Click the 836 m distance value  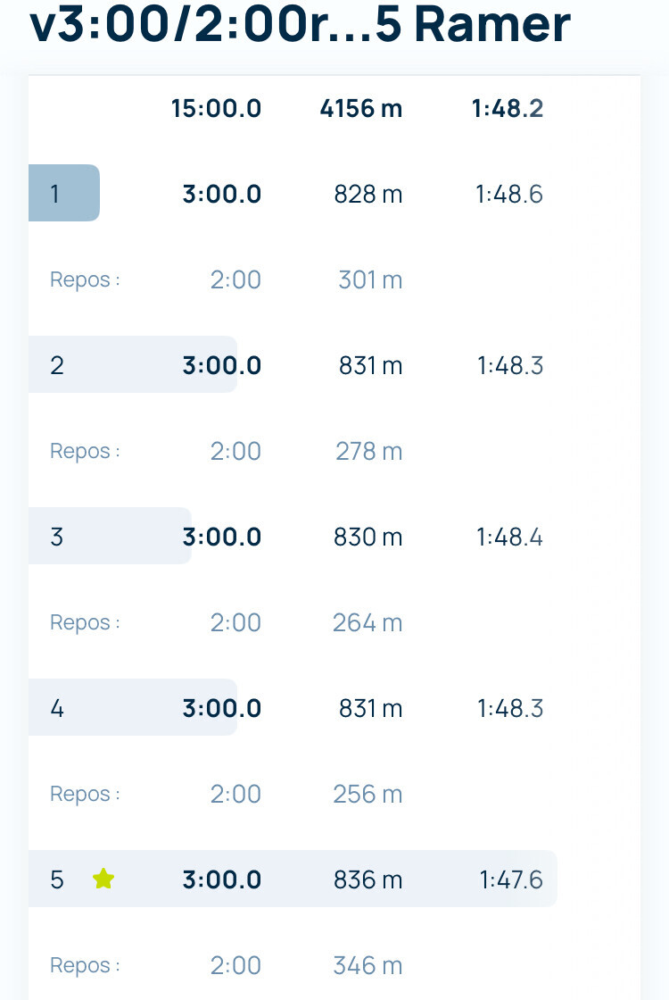[368, 879]
